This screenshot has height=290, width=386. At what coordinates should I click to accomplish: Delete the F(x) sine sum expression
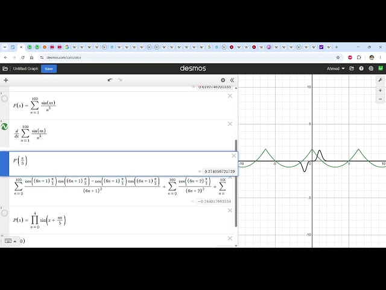click(x=230, y=95)
